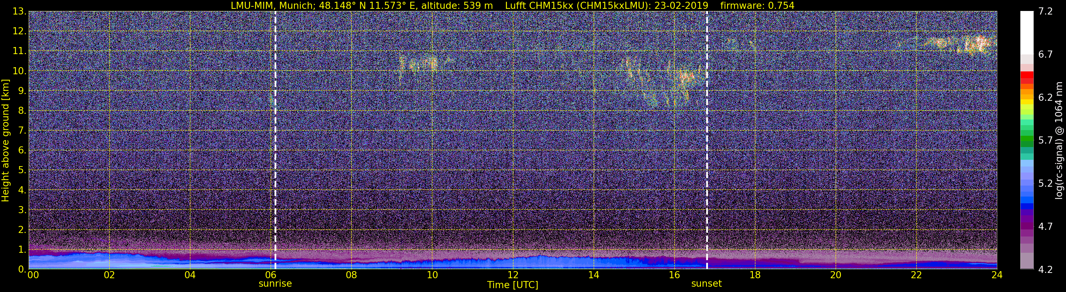Click the time axis tick '16'
The image size is (1066, 292).
click(x=674, y=275)
